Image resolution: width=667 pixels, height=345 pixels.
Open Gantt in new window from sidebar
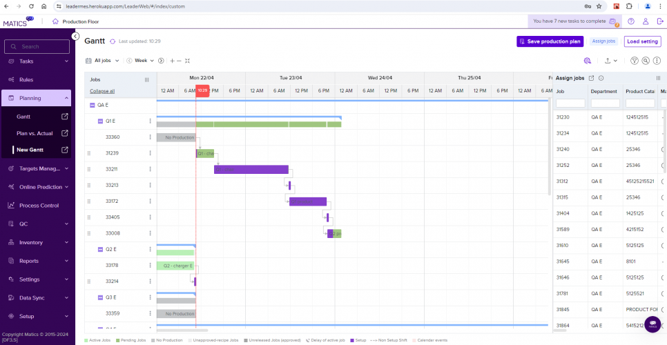(65, 117)
